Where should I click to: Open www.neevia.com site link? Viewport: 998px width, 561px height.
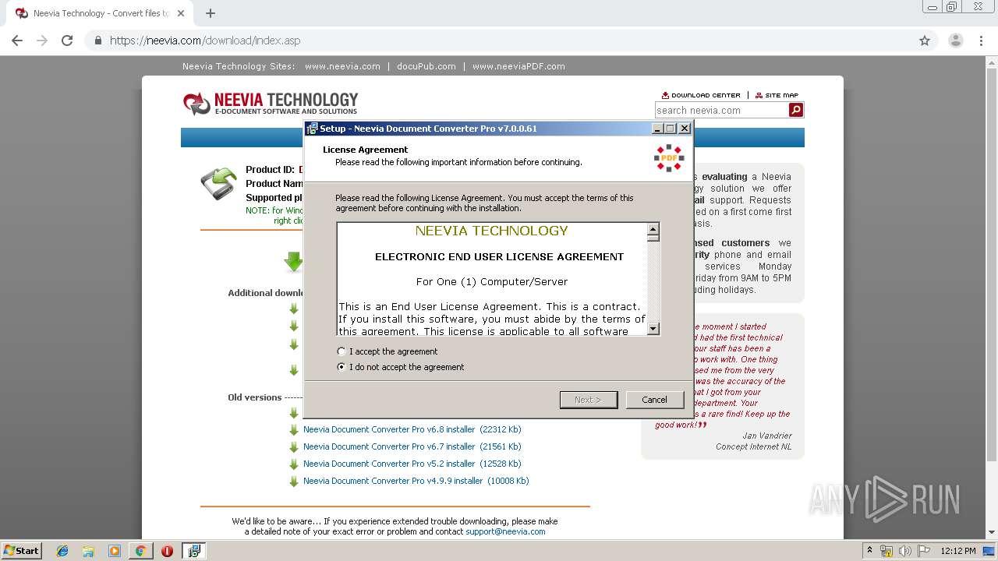pyautogui.click(x=342, y=66)
